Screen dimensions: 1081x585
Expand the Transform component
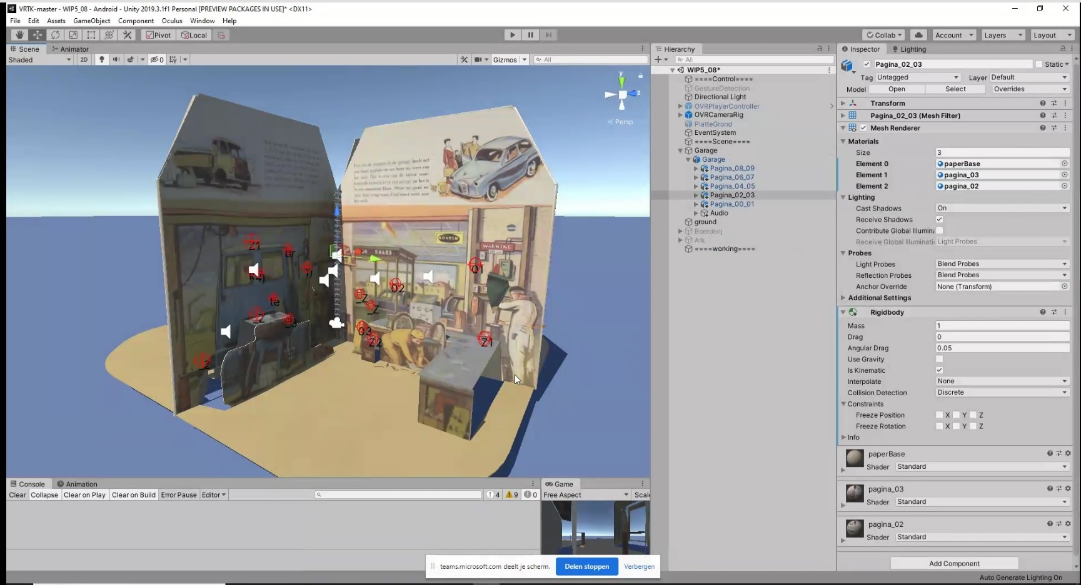[x=843, y=104]
